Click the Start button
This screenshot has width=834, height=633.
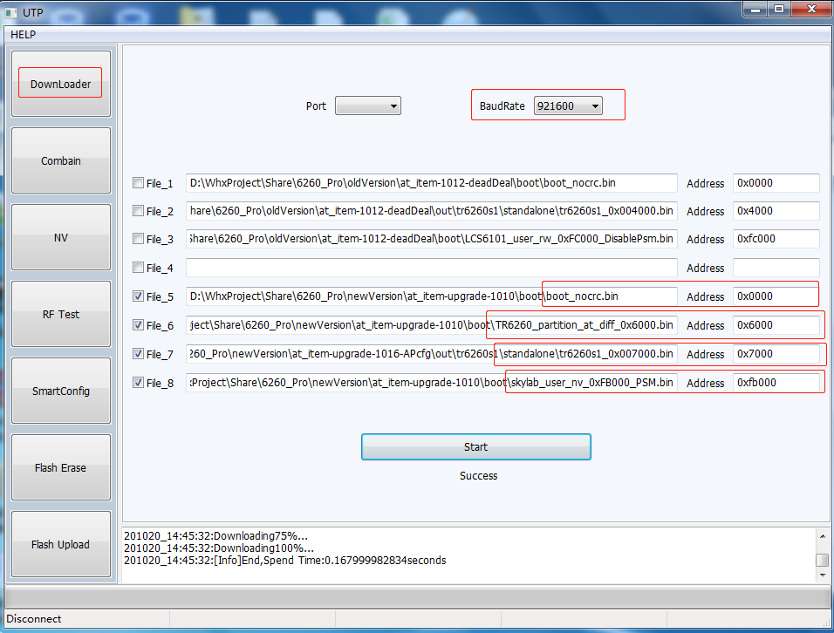tap(476, 447)
